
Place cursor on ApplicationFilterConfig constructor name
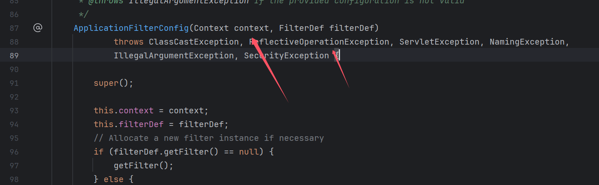[x=131, y=28]
